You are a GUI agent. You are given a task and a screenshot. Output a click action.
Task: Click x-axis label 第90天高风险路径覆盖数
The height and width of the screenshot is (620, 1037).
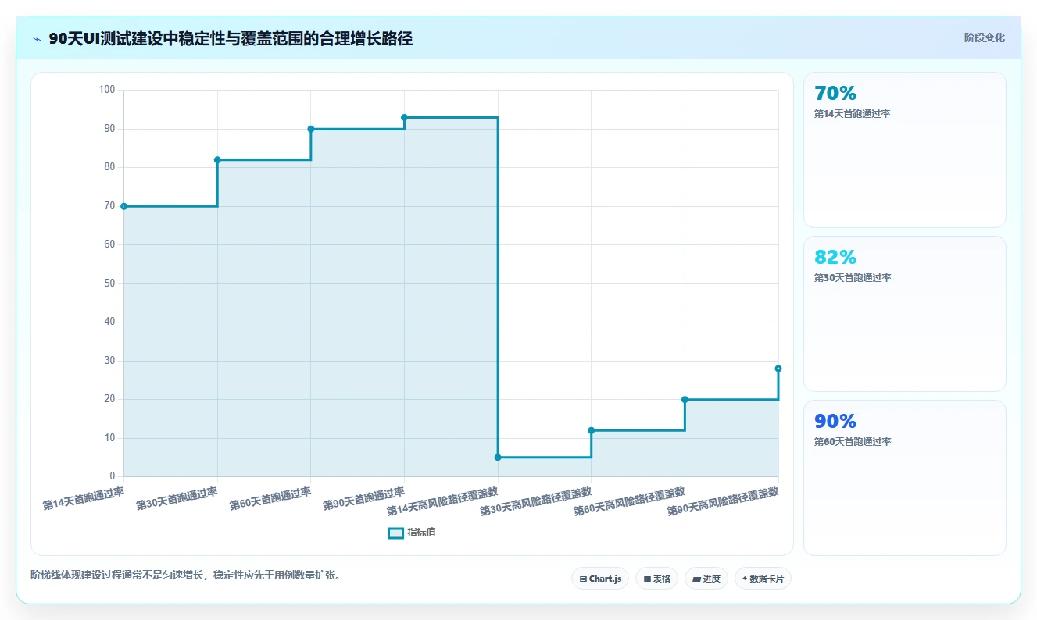(x=723, y=501)
